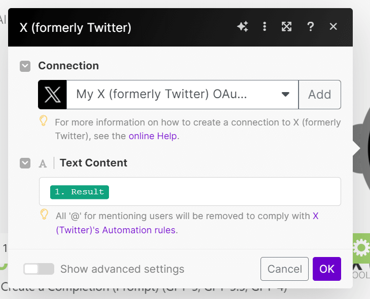The image size is (370, 299).
Task: Toggle Show advanced settings switch
Action: pyautogui.click(x=39, y=269)
